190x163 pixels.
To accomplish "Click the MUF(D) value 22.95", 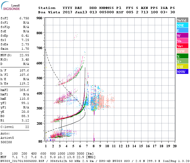I will [24, 55].
